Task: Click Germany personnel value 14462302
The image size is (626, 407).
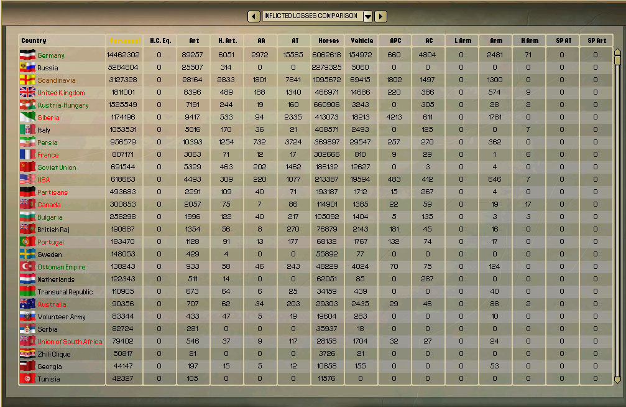Action: [123, 55]
